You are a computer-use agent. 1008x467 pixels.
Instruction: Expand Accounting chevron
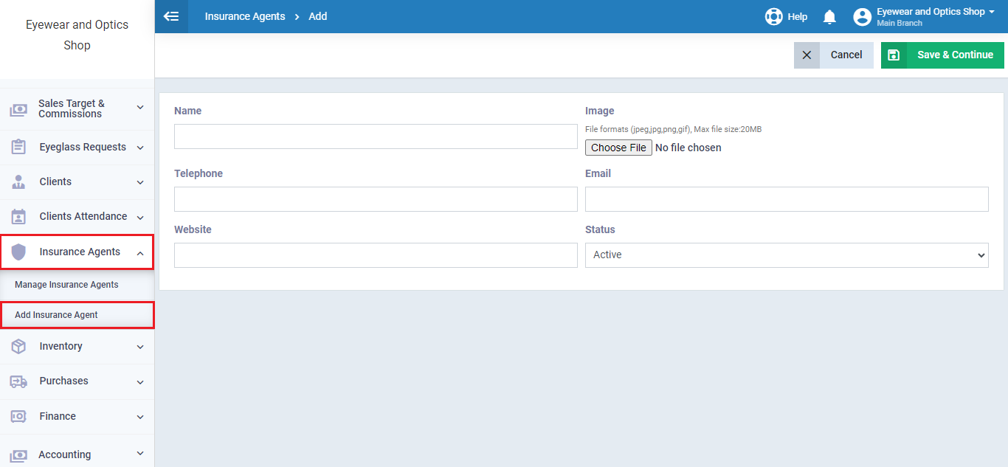point(140,454)
